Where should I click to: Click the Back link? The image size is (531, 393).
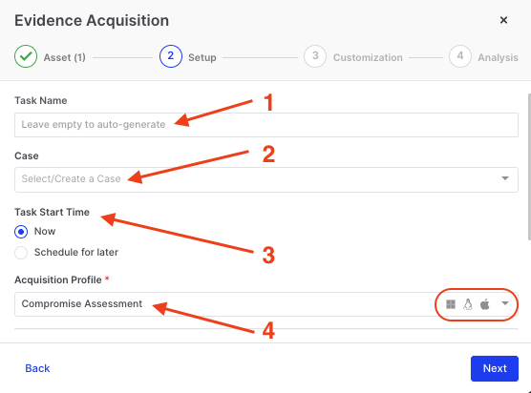click(37, 368)
